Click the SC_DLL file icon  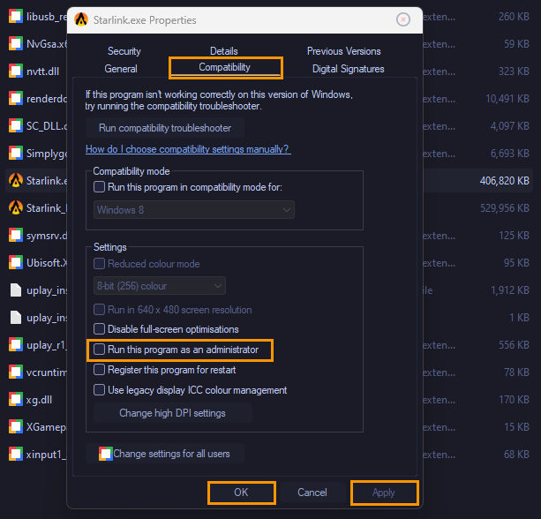tap(16, 125)
